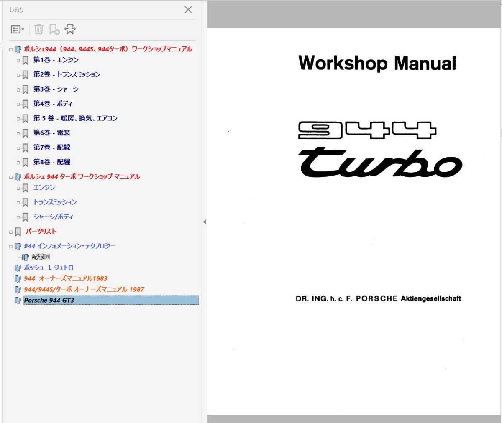Open bookmark ポルシェ944（944、944S、944ターボ）ワークショップマニュアル
502x423 pixels.
tap(108, 49)
